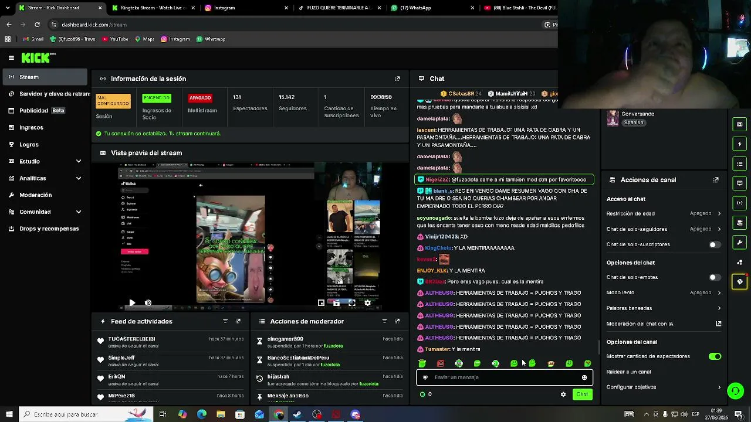Open the list widget in right rail

[740, 164]
